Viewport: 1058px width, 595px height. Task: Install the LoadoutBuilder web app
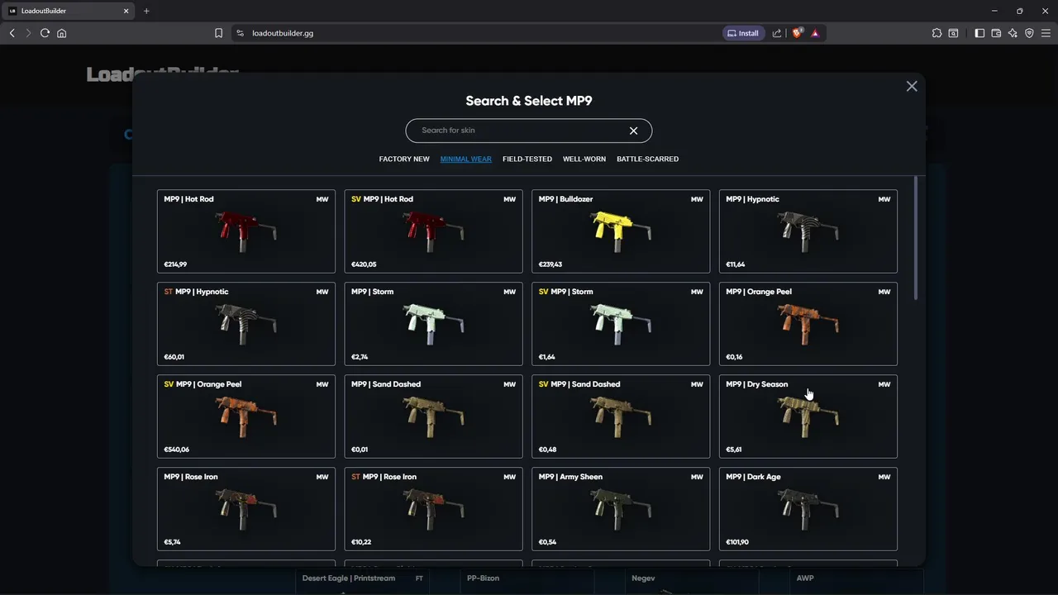point(742,33)
